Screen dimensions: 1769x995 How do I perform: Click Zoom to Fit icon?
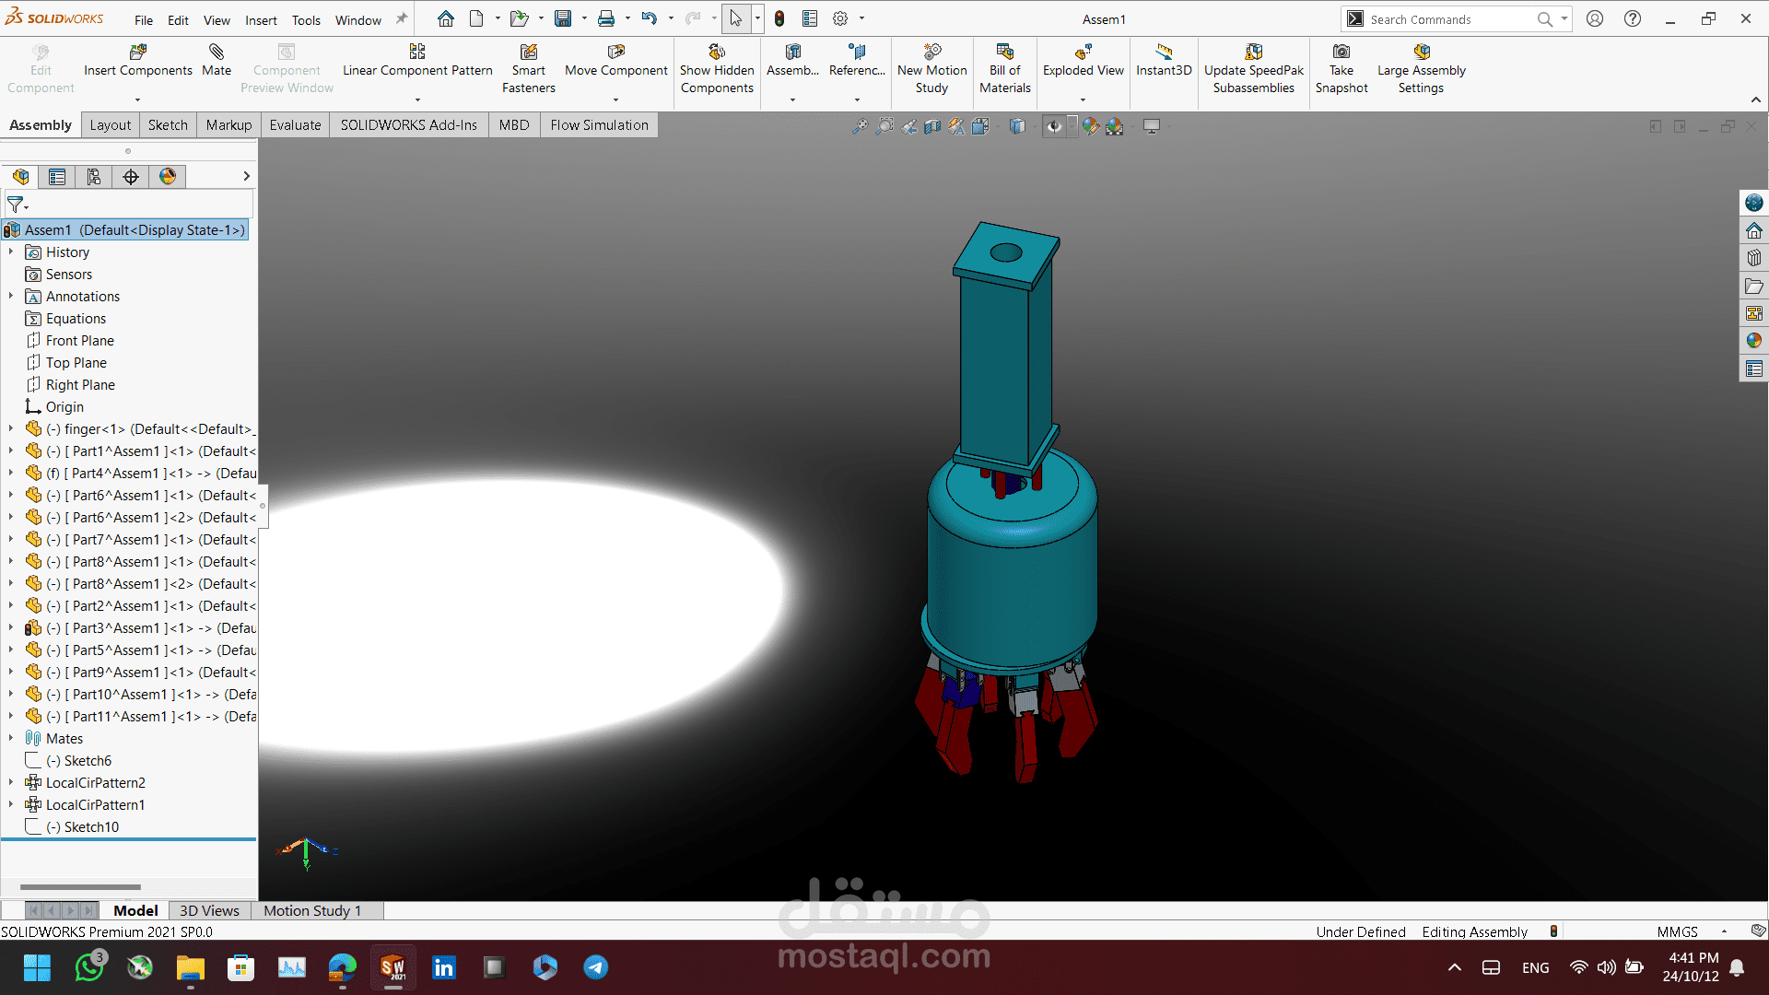tap(860, 126)
